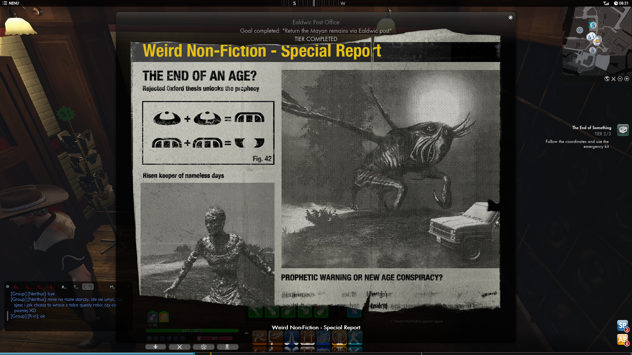The image size is (632, 355).
Task: Switch to the C chat tab
Action: click(40, 287)
